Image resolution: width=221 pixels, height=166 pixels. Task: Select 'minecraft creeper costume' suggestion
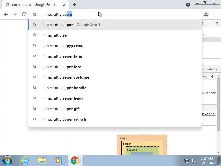115,77
